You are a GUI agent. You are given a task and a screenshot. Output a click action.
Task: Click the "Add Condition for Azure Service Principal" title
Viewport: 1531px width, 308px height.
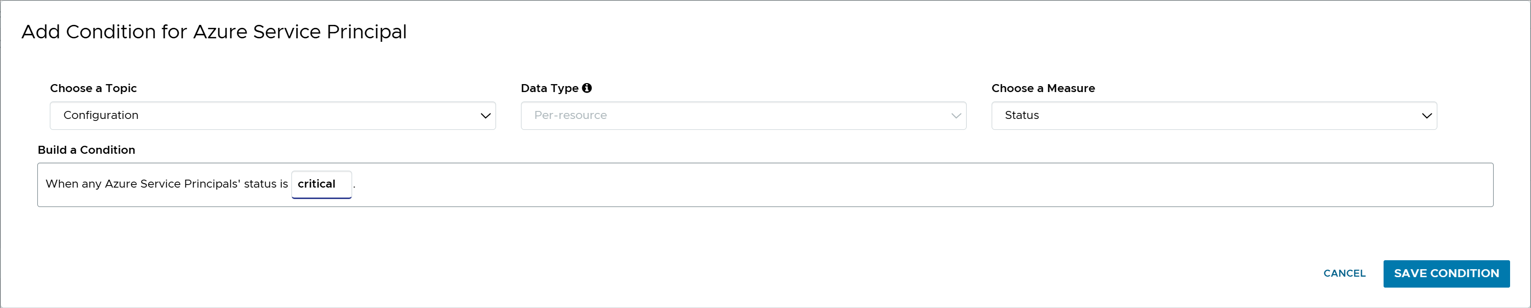click(x=214, y=31)
